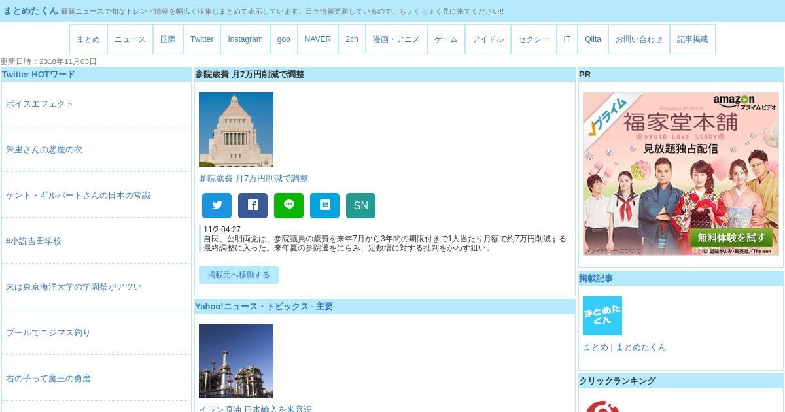
Task: Click Twitter HOTワード section header
Action: click(39, 75)
